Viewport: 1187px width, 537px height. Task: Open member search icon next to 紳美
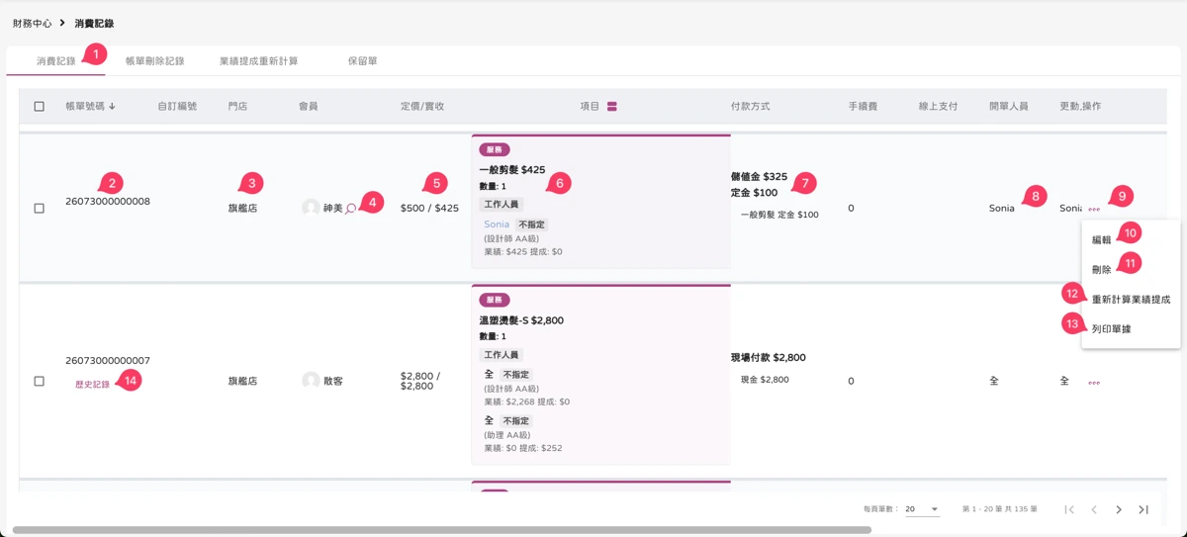point(350,209)
